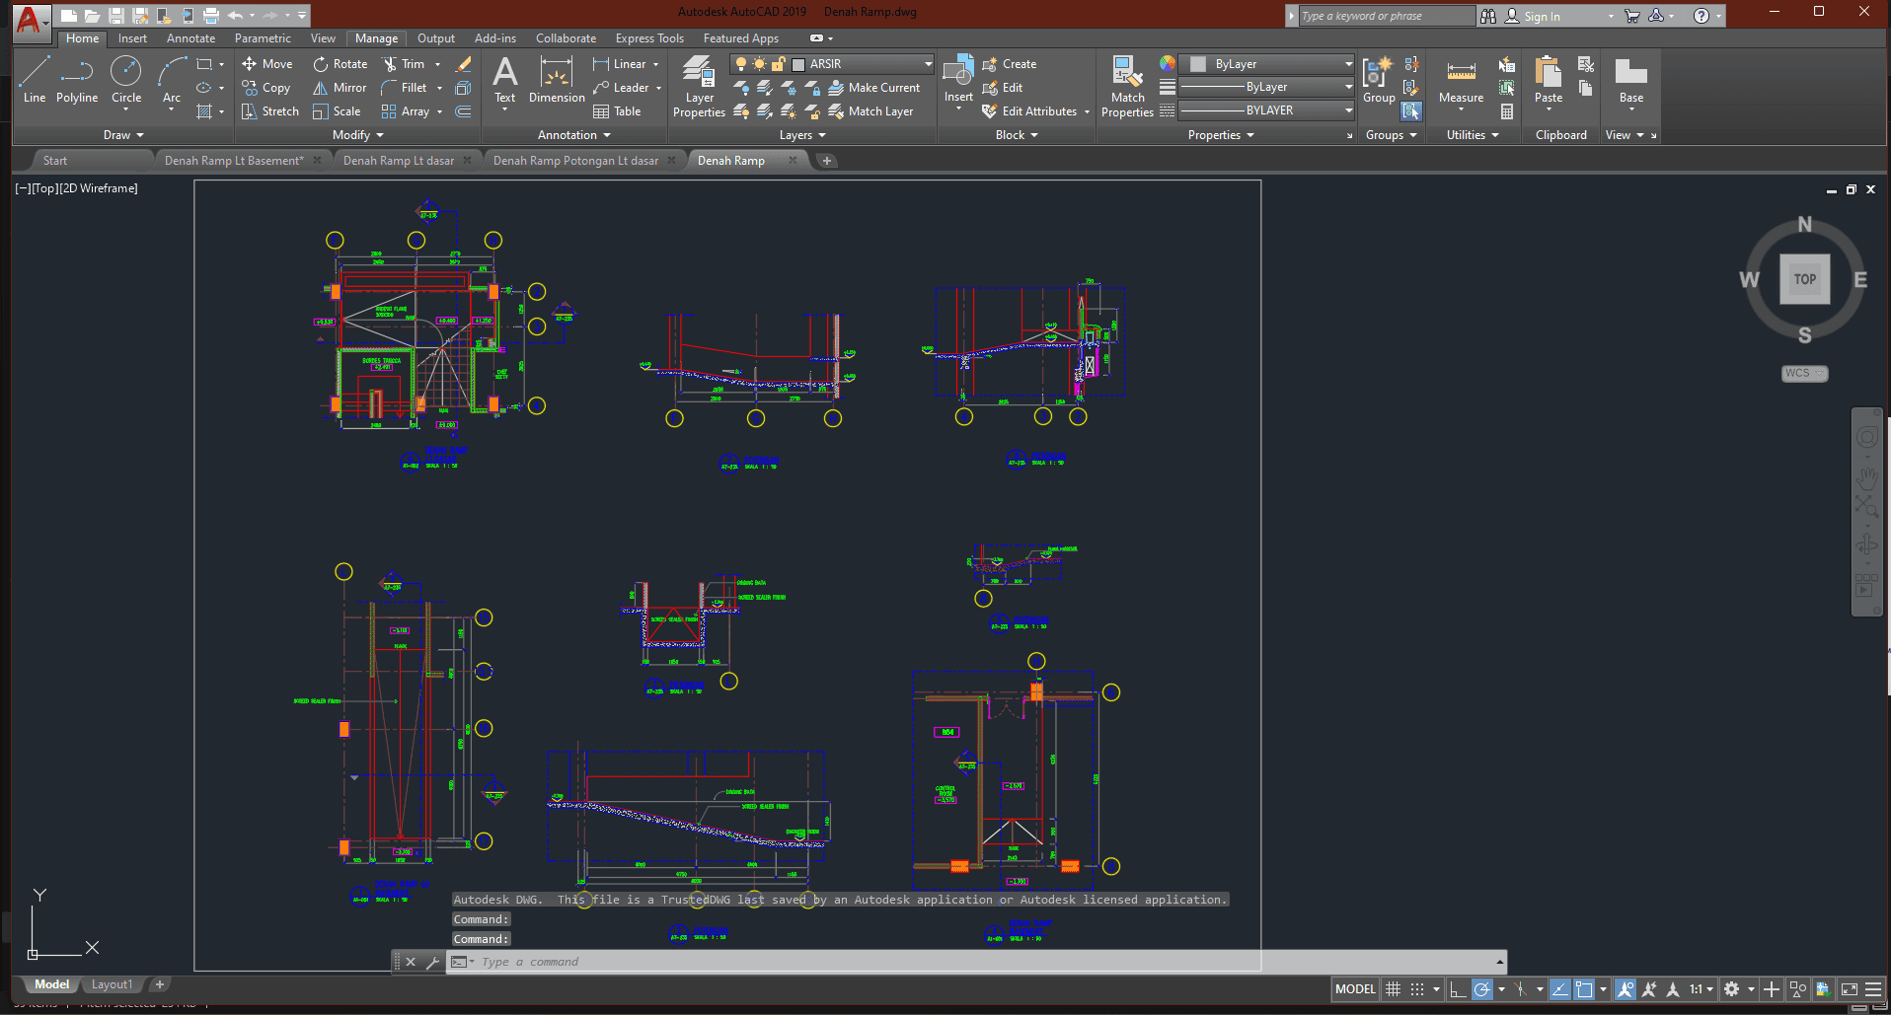Screen dimensions: 1891x1015
Task: Toggle polar tracking in status bar
Action: tap(1481, 989)
